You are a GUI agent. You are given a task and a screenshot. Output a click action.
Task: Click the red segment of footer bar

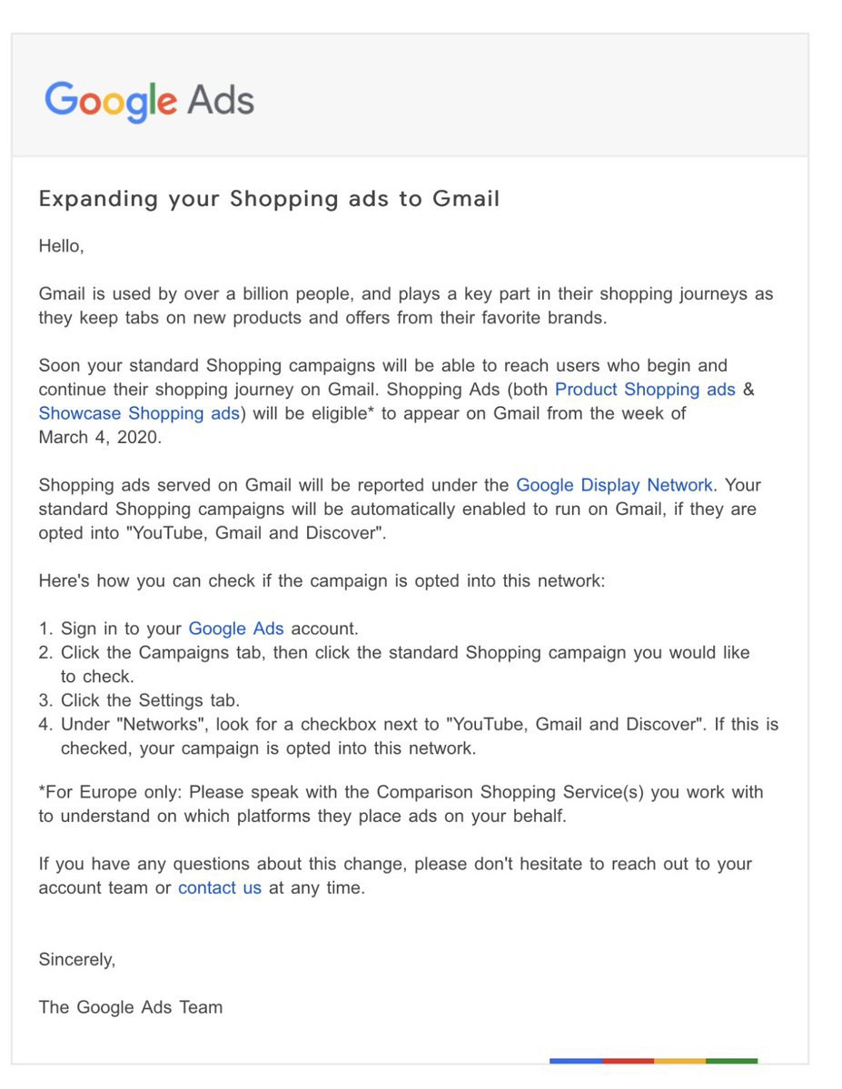(628, 1060)
